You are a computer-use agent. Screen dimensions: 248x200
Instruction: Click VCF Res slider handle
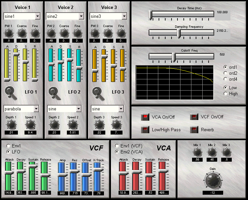point(74,172)
